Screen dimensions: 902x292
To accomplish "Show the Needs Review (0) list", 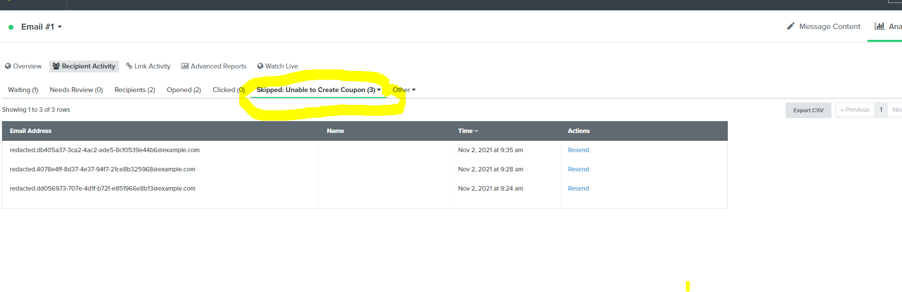I will 76,90.
